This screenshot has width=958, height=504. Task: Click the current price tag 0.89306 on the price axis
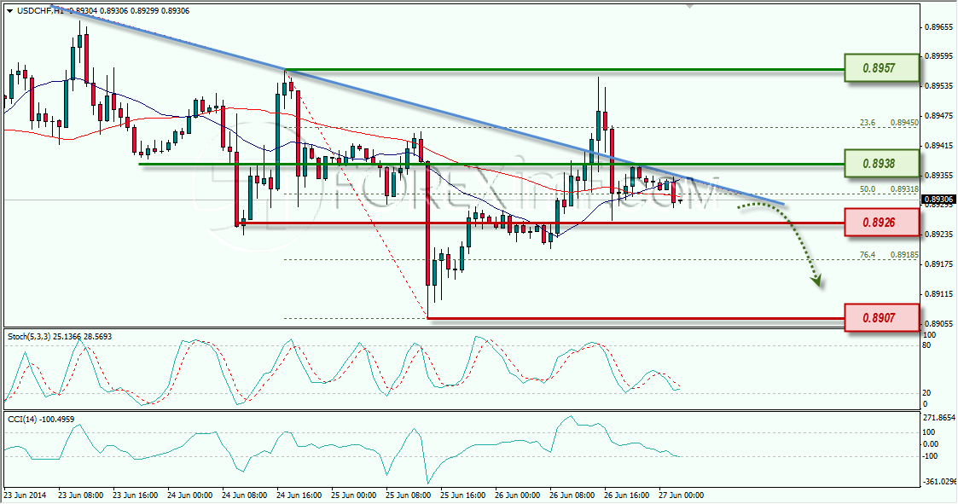[938, 200]
